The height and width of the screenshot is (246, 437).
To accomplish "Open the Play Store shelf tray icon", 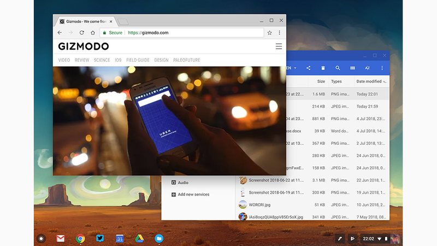I will pos(352,238).
